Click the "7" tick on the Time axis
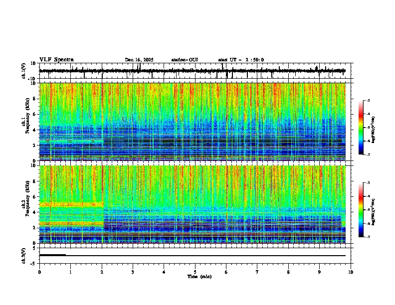The width and height of the screenshot is (395, 305). click(x=257, y=272)
